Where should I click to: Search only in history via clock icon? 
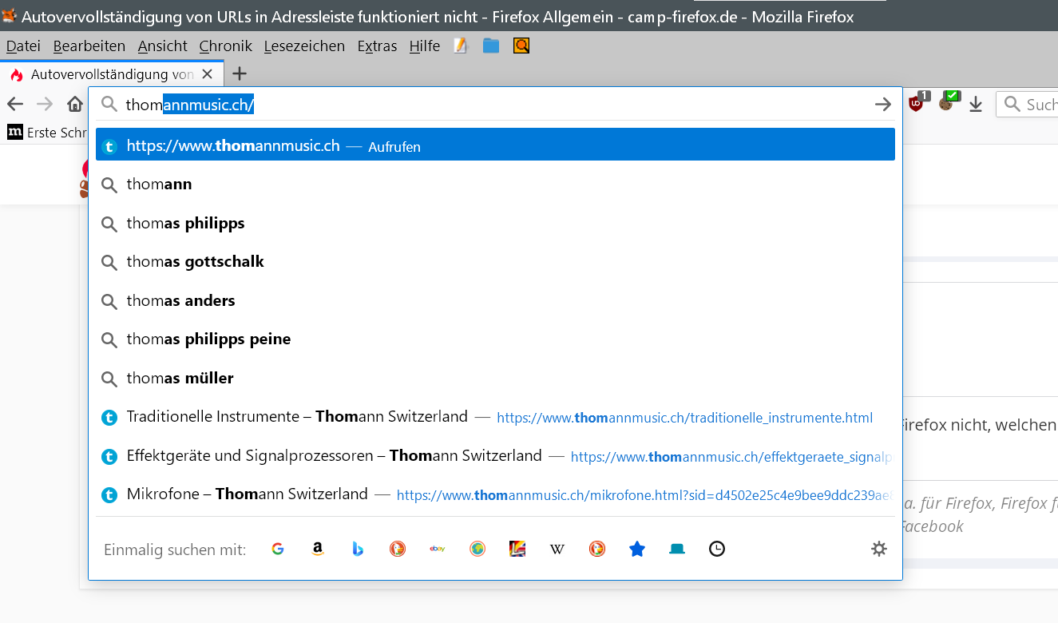pos(717,549)
